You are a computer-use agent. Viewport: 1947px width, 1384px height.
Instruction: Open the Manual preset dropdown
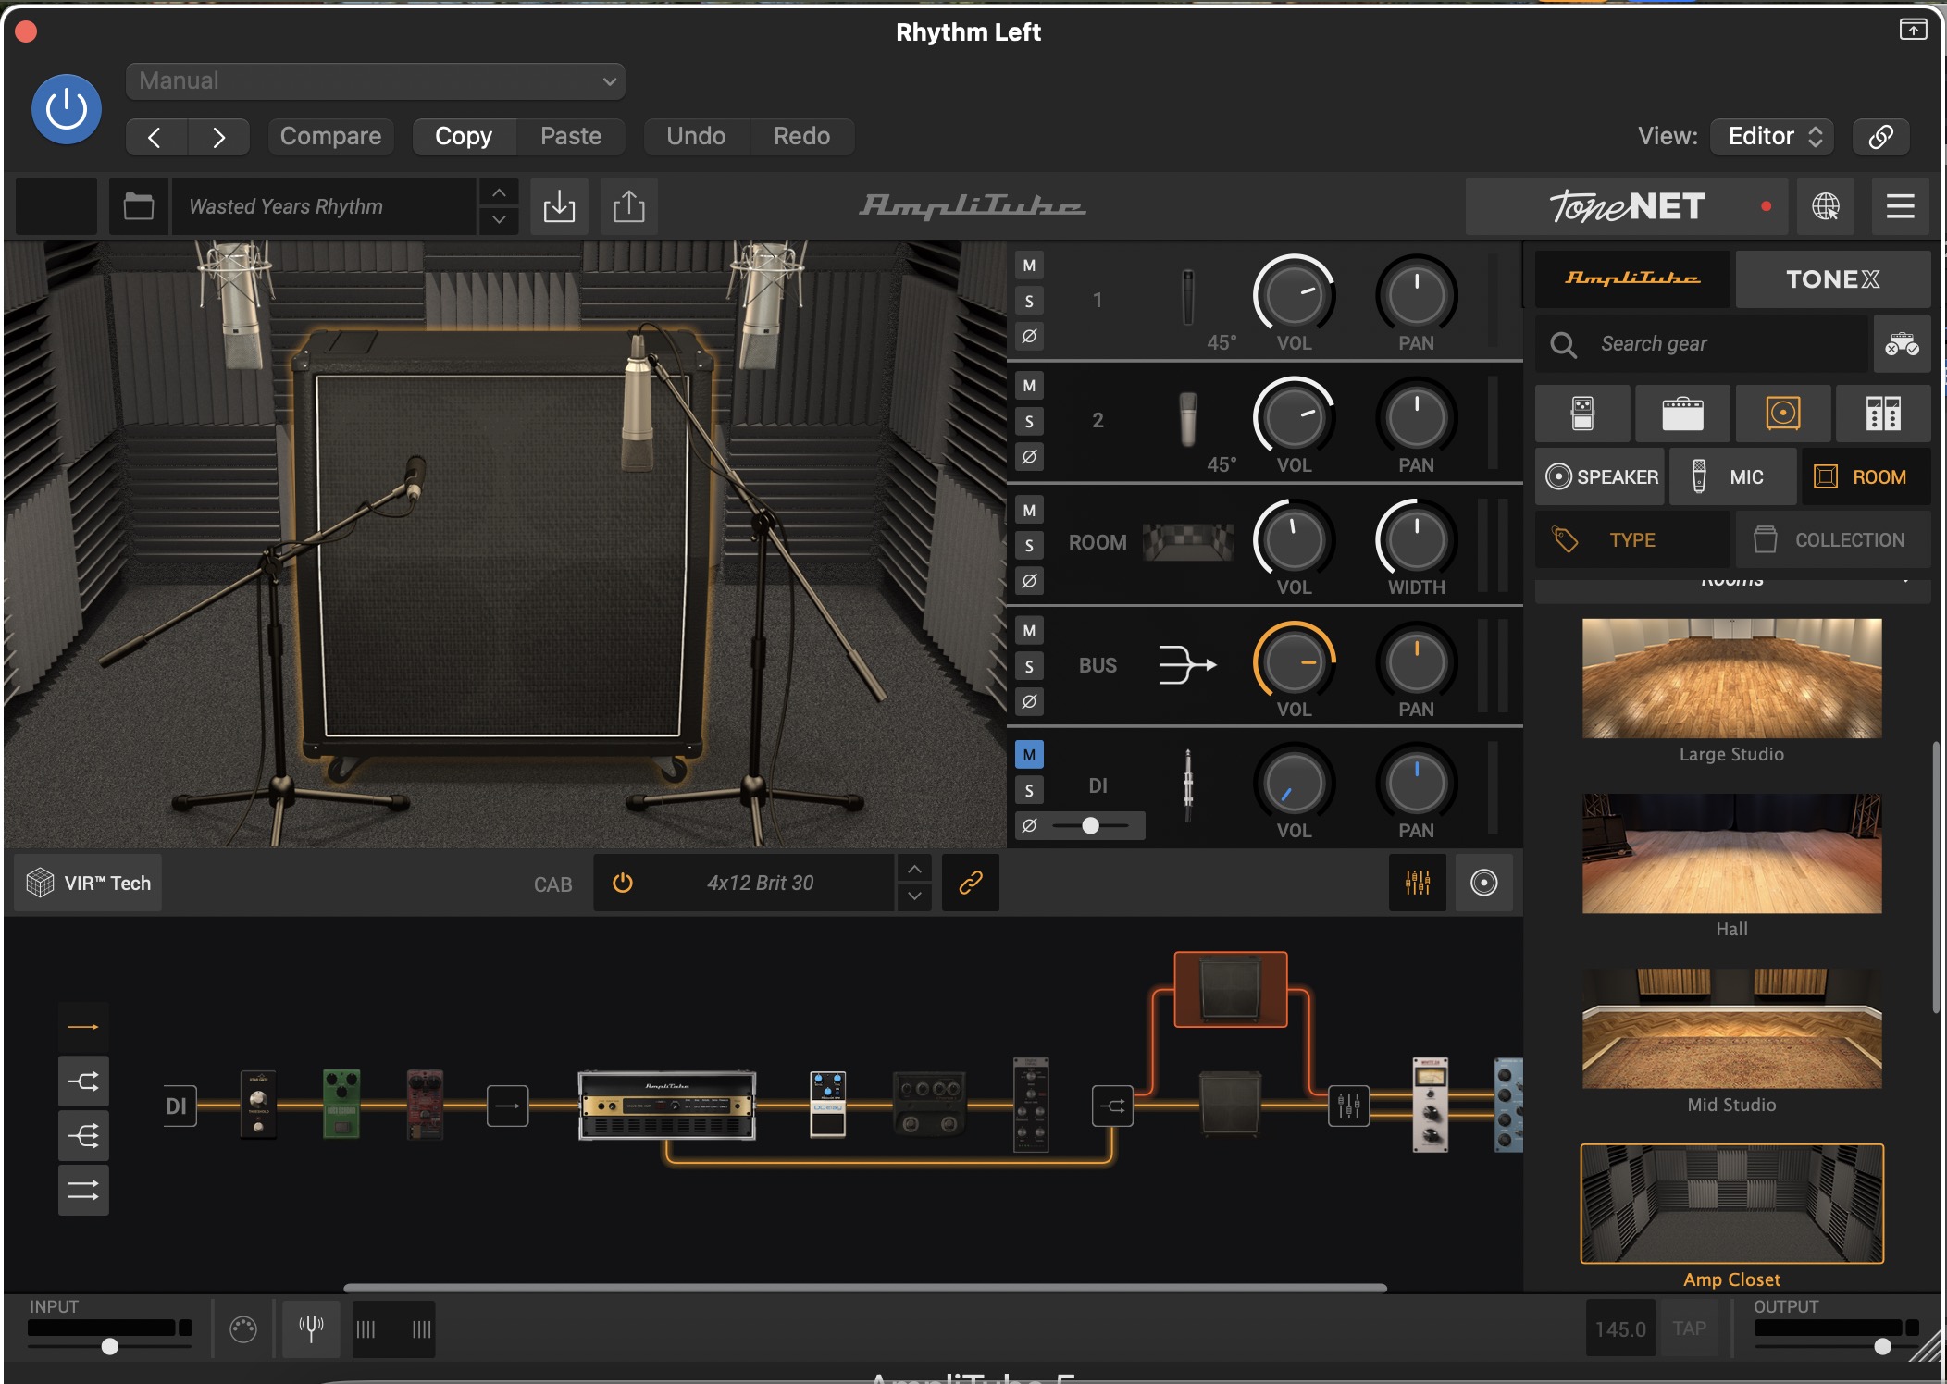(375, 81)
